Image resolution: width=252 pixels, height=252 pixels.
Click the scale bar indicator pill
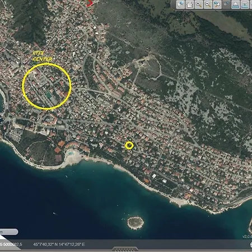point(9,232)
